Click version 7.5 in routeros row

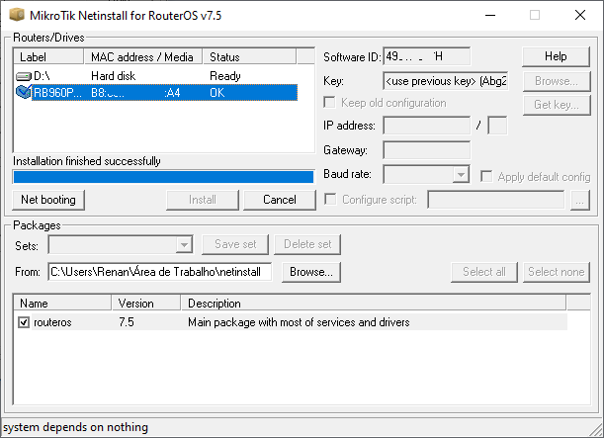127,321
